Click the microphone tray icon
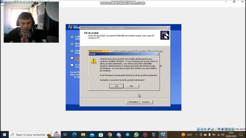 click(209, 135)
